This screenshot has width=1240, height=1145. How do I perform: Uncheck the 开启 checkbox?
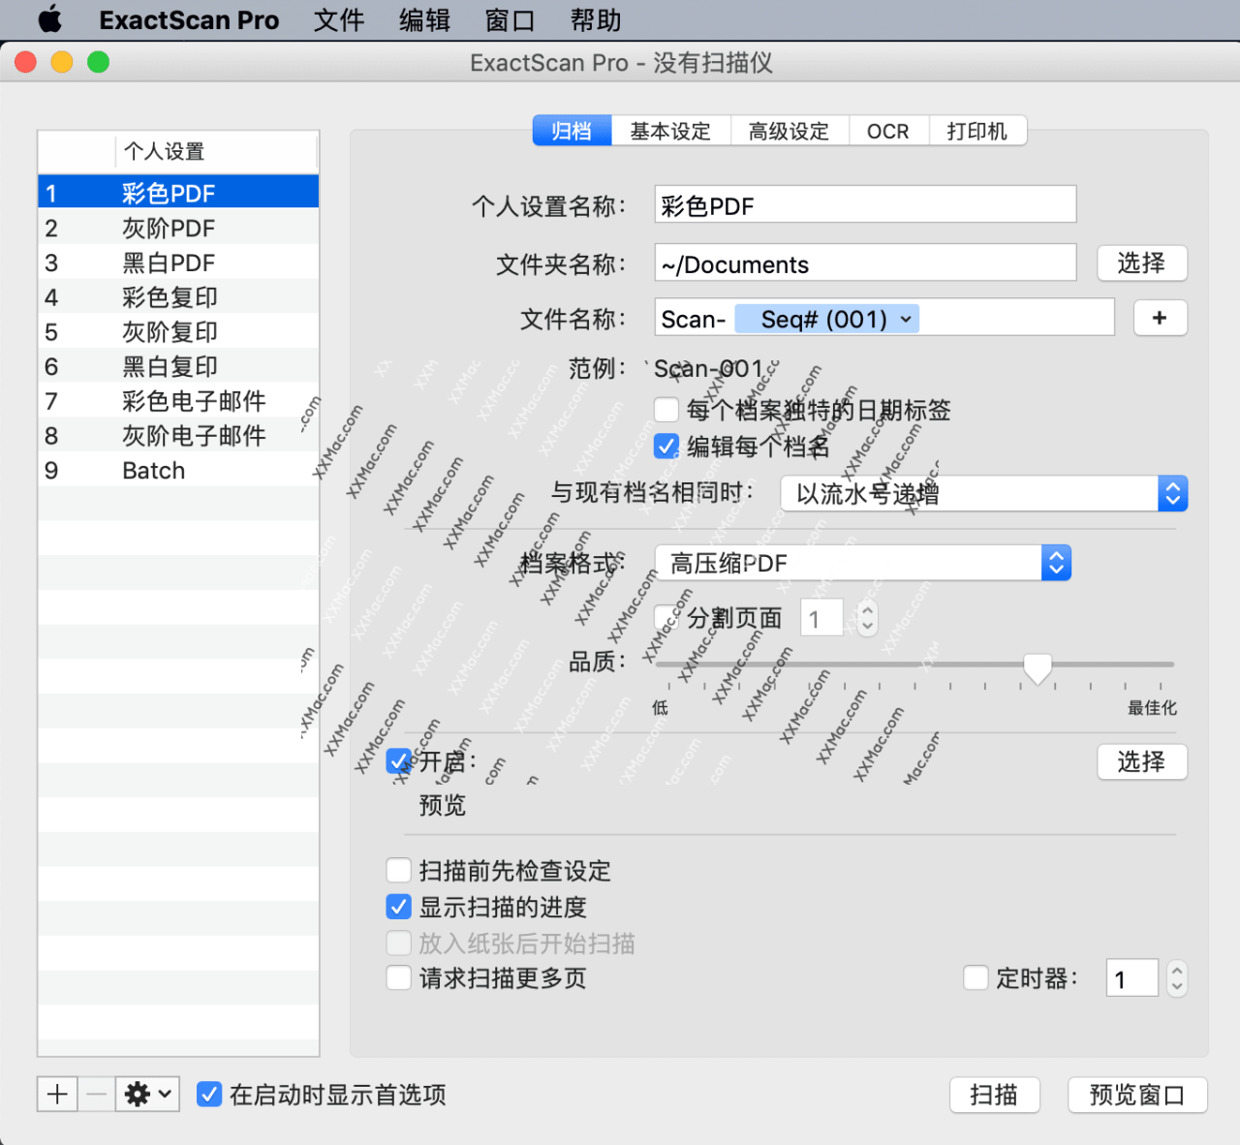pos(398,761)
